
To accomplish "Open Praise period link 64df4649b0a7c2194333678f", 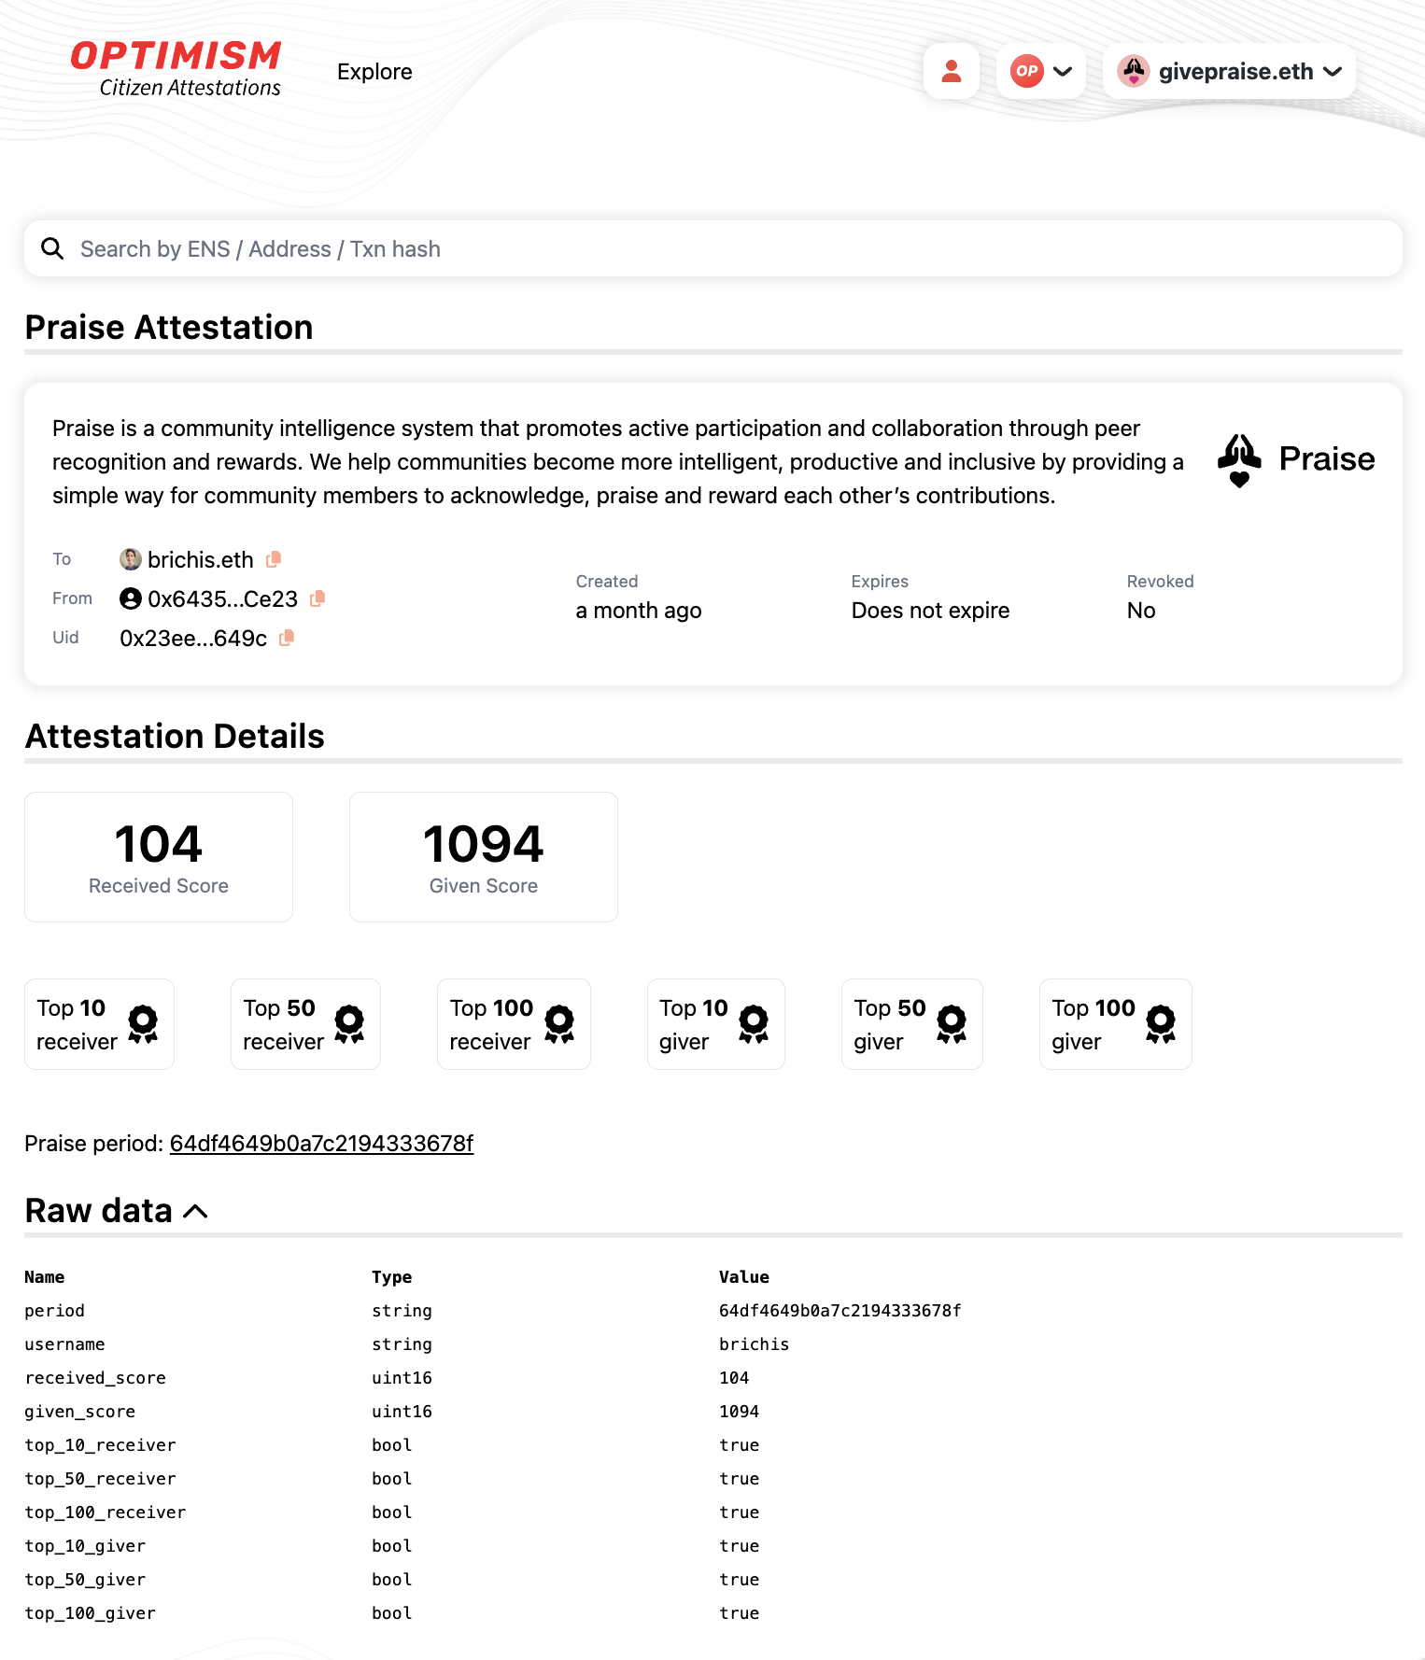I will 321,1144.
